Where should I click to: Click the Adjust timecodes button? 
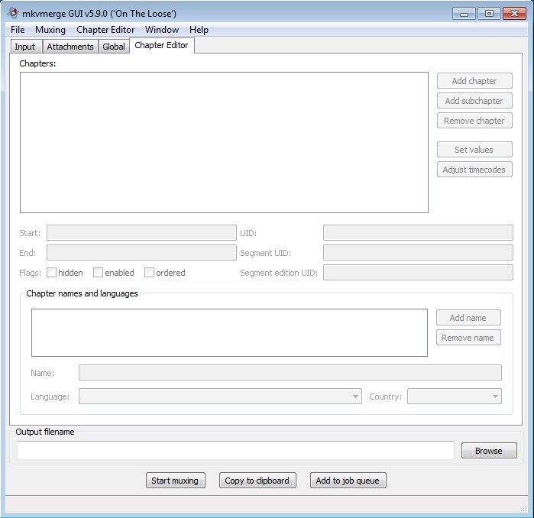click(474, 170)
